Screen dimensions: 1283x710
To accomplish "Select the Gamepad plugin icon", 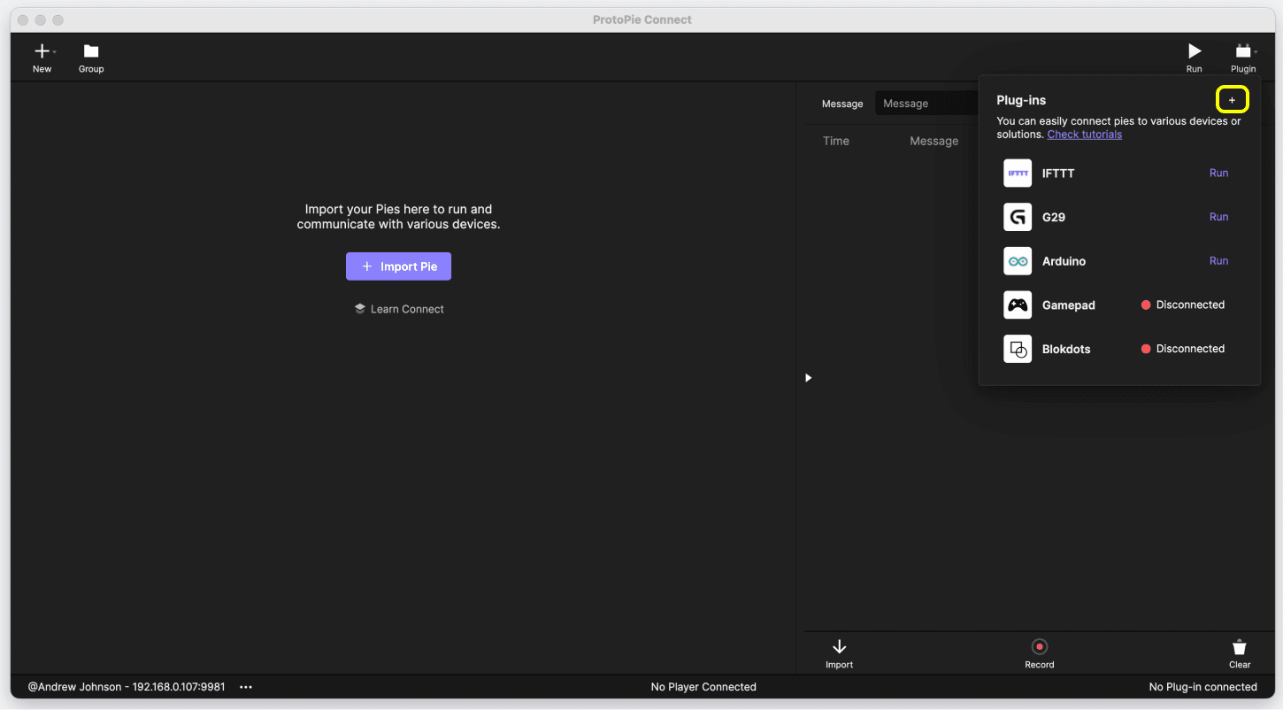I will pos(1017,305).
